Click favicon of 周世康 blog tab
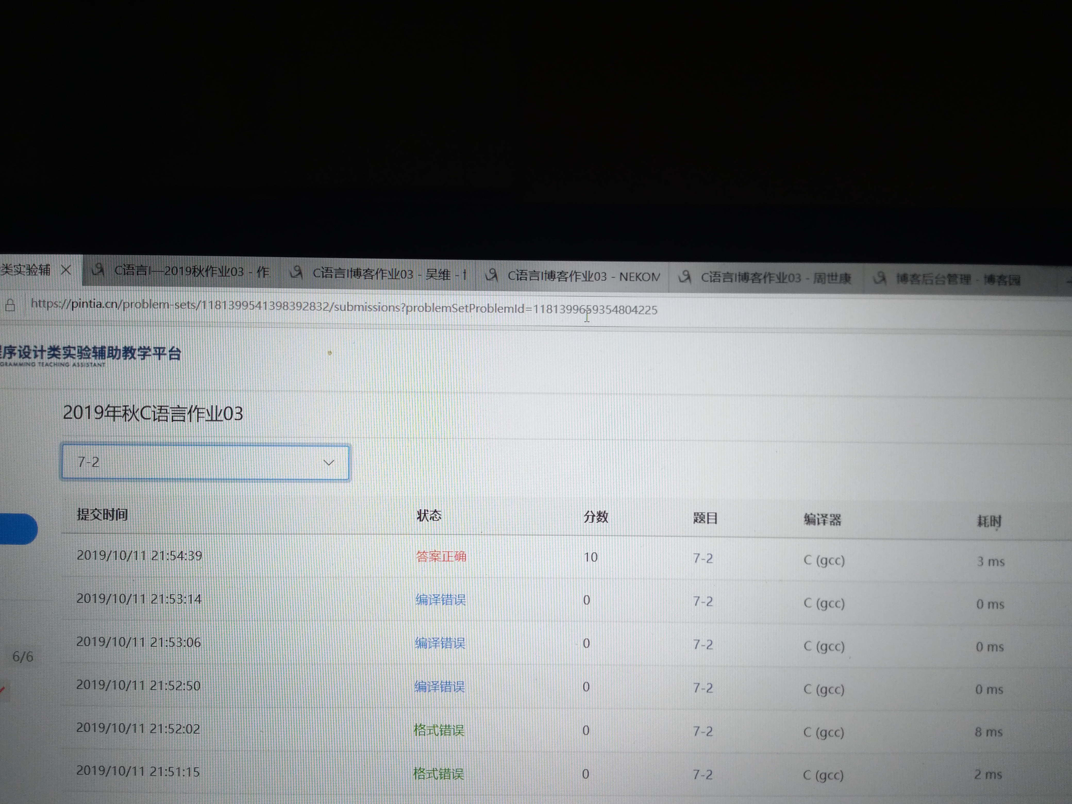This screenshot has width=1072, height=804. [684, 277]
